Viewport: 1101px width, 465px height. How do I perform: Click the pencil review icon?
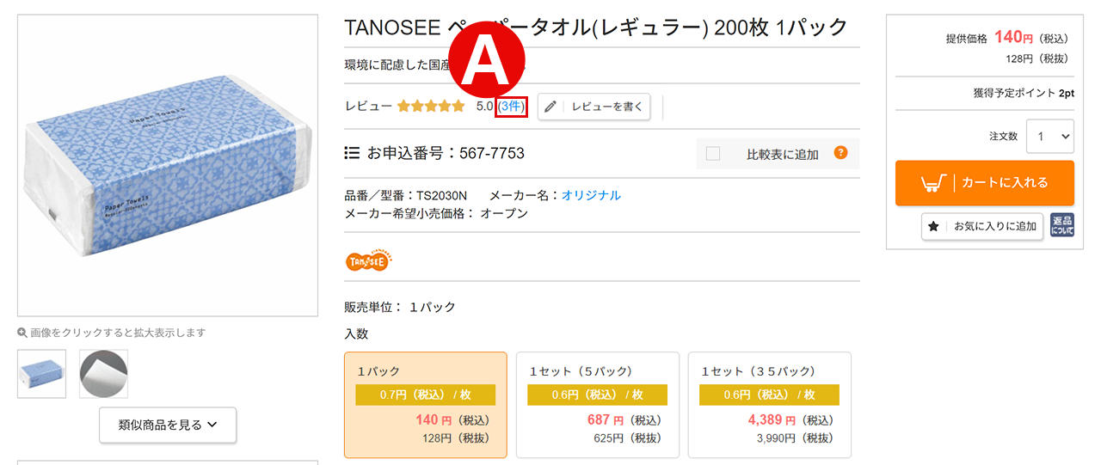[550, 107]
